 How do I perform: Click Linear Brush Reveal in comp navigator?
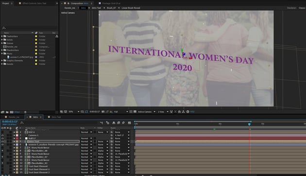[131, 8]
